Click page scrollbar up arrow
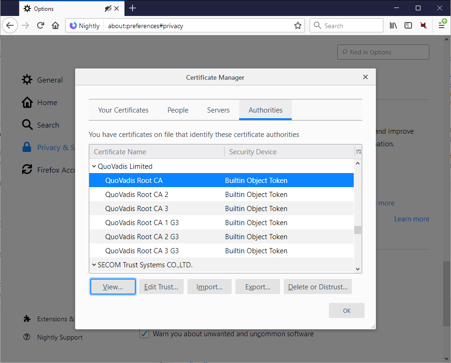 [446, 39]
